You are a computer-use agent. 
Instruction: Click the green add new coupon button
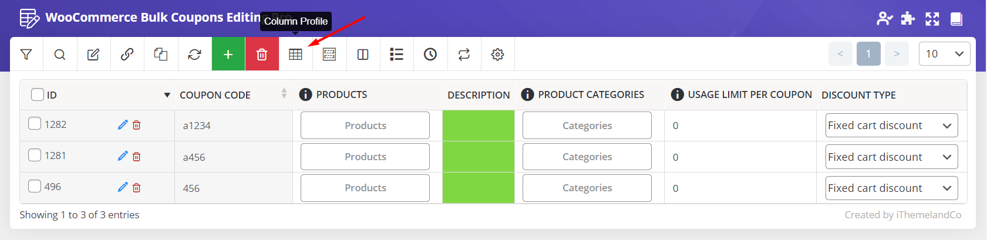[x=228, y=55]
